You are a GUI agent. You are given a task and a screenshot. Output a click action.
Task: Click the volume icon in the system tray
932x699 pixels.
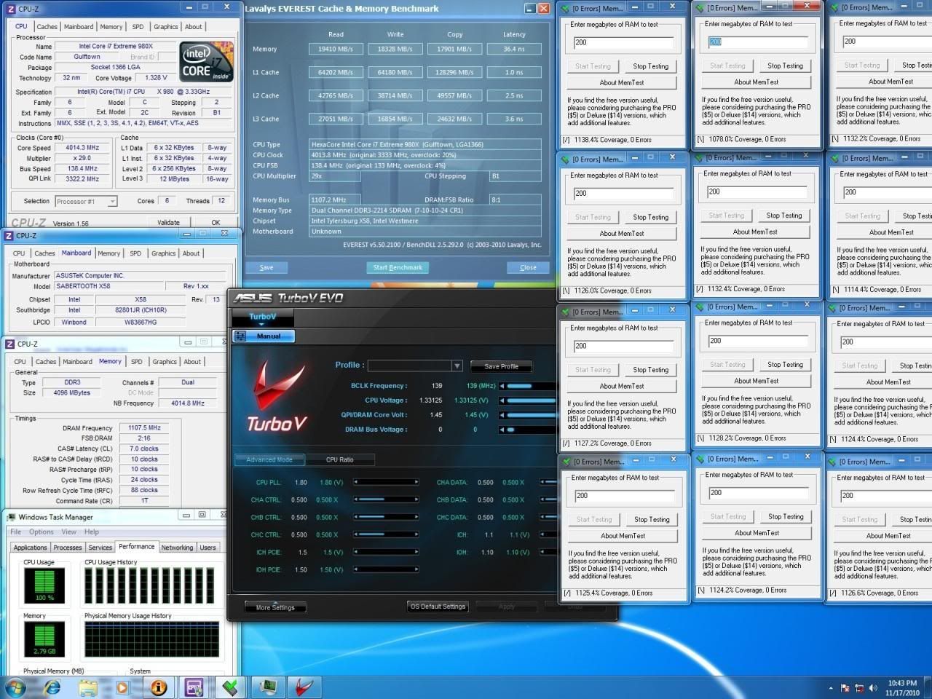(873, 687)
